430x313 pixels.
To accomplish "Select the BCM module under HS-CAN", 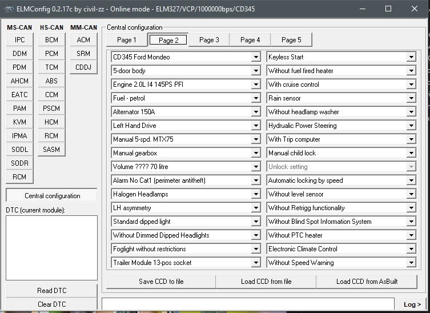I will tap(51, 40).
